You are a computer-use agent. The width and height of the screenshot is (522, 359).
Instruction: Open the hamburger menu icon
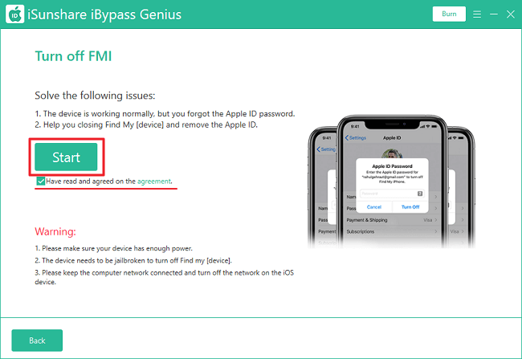tap(477, 14)
